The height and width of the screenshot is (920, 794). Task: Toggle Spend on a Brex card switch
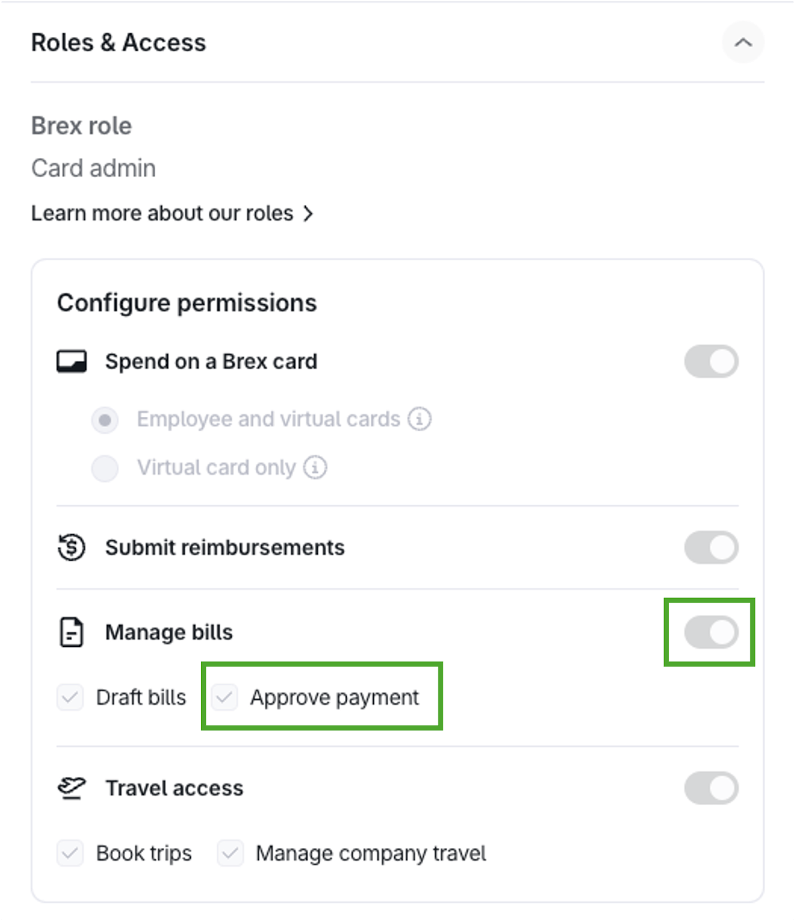pos(711,362)
